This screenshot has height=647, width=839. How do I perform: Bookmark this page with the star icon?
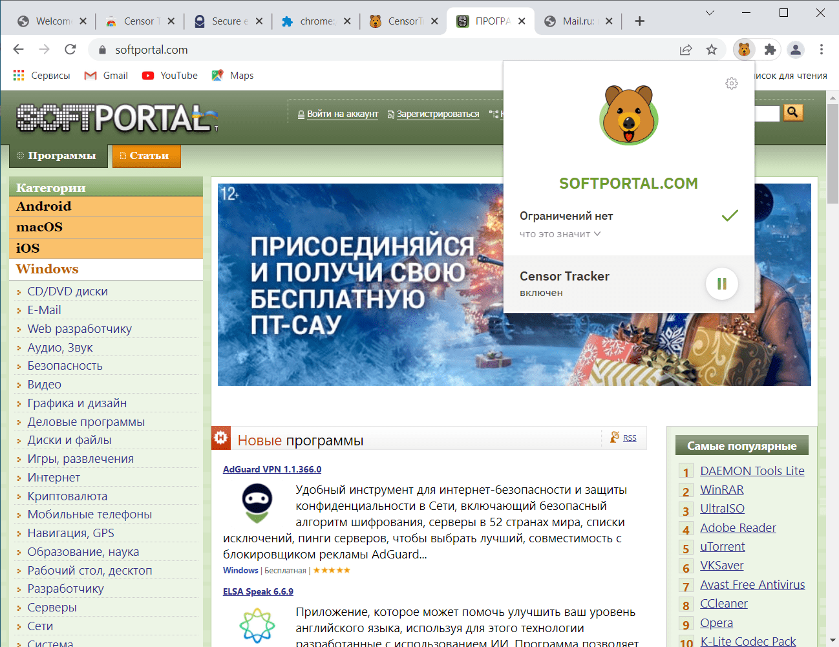click(x=712, y=50)
